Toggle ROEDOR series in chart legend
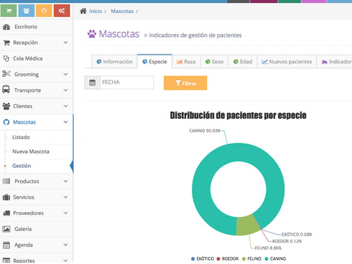Viewport: 352px width, 264px height. tap(228, 258)
